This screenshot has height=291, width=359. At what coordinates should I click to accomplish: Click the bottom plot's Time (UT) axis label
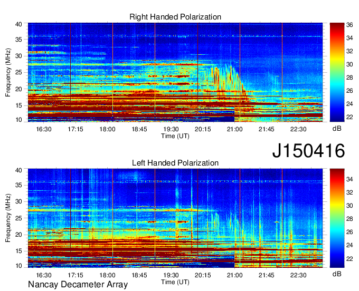175,282
